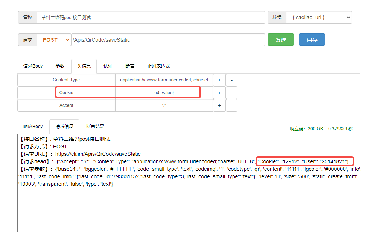Open the 断言 assertion tab
The height and width of the screenshot is (232, 391).
coord(130,66)
